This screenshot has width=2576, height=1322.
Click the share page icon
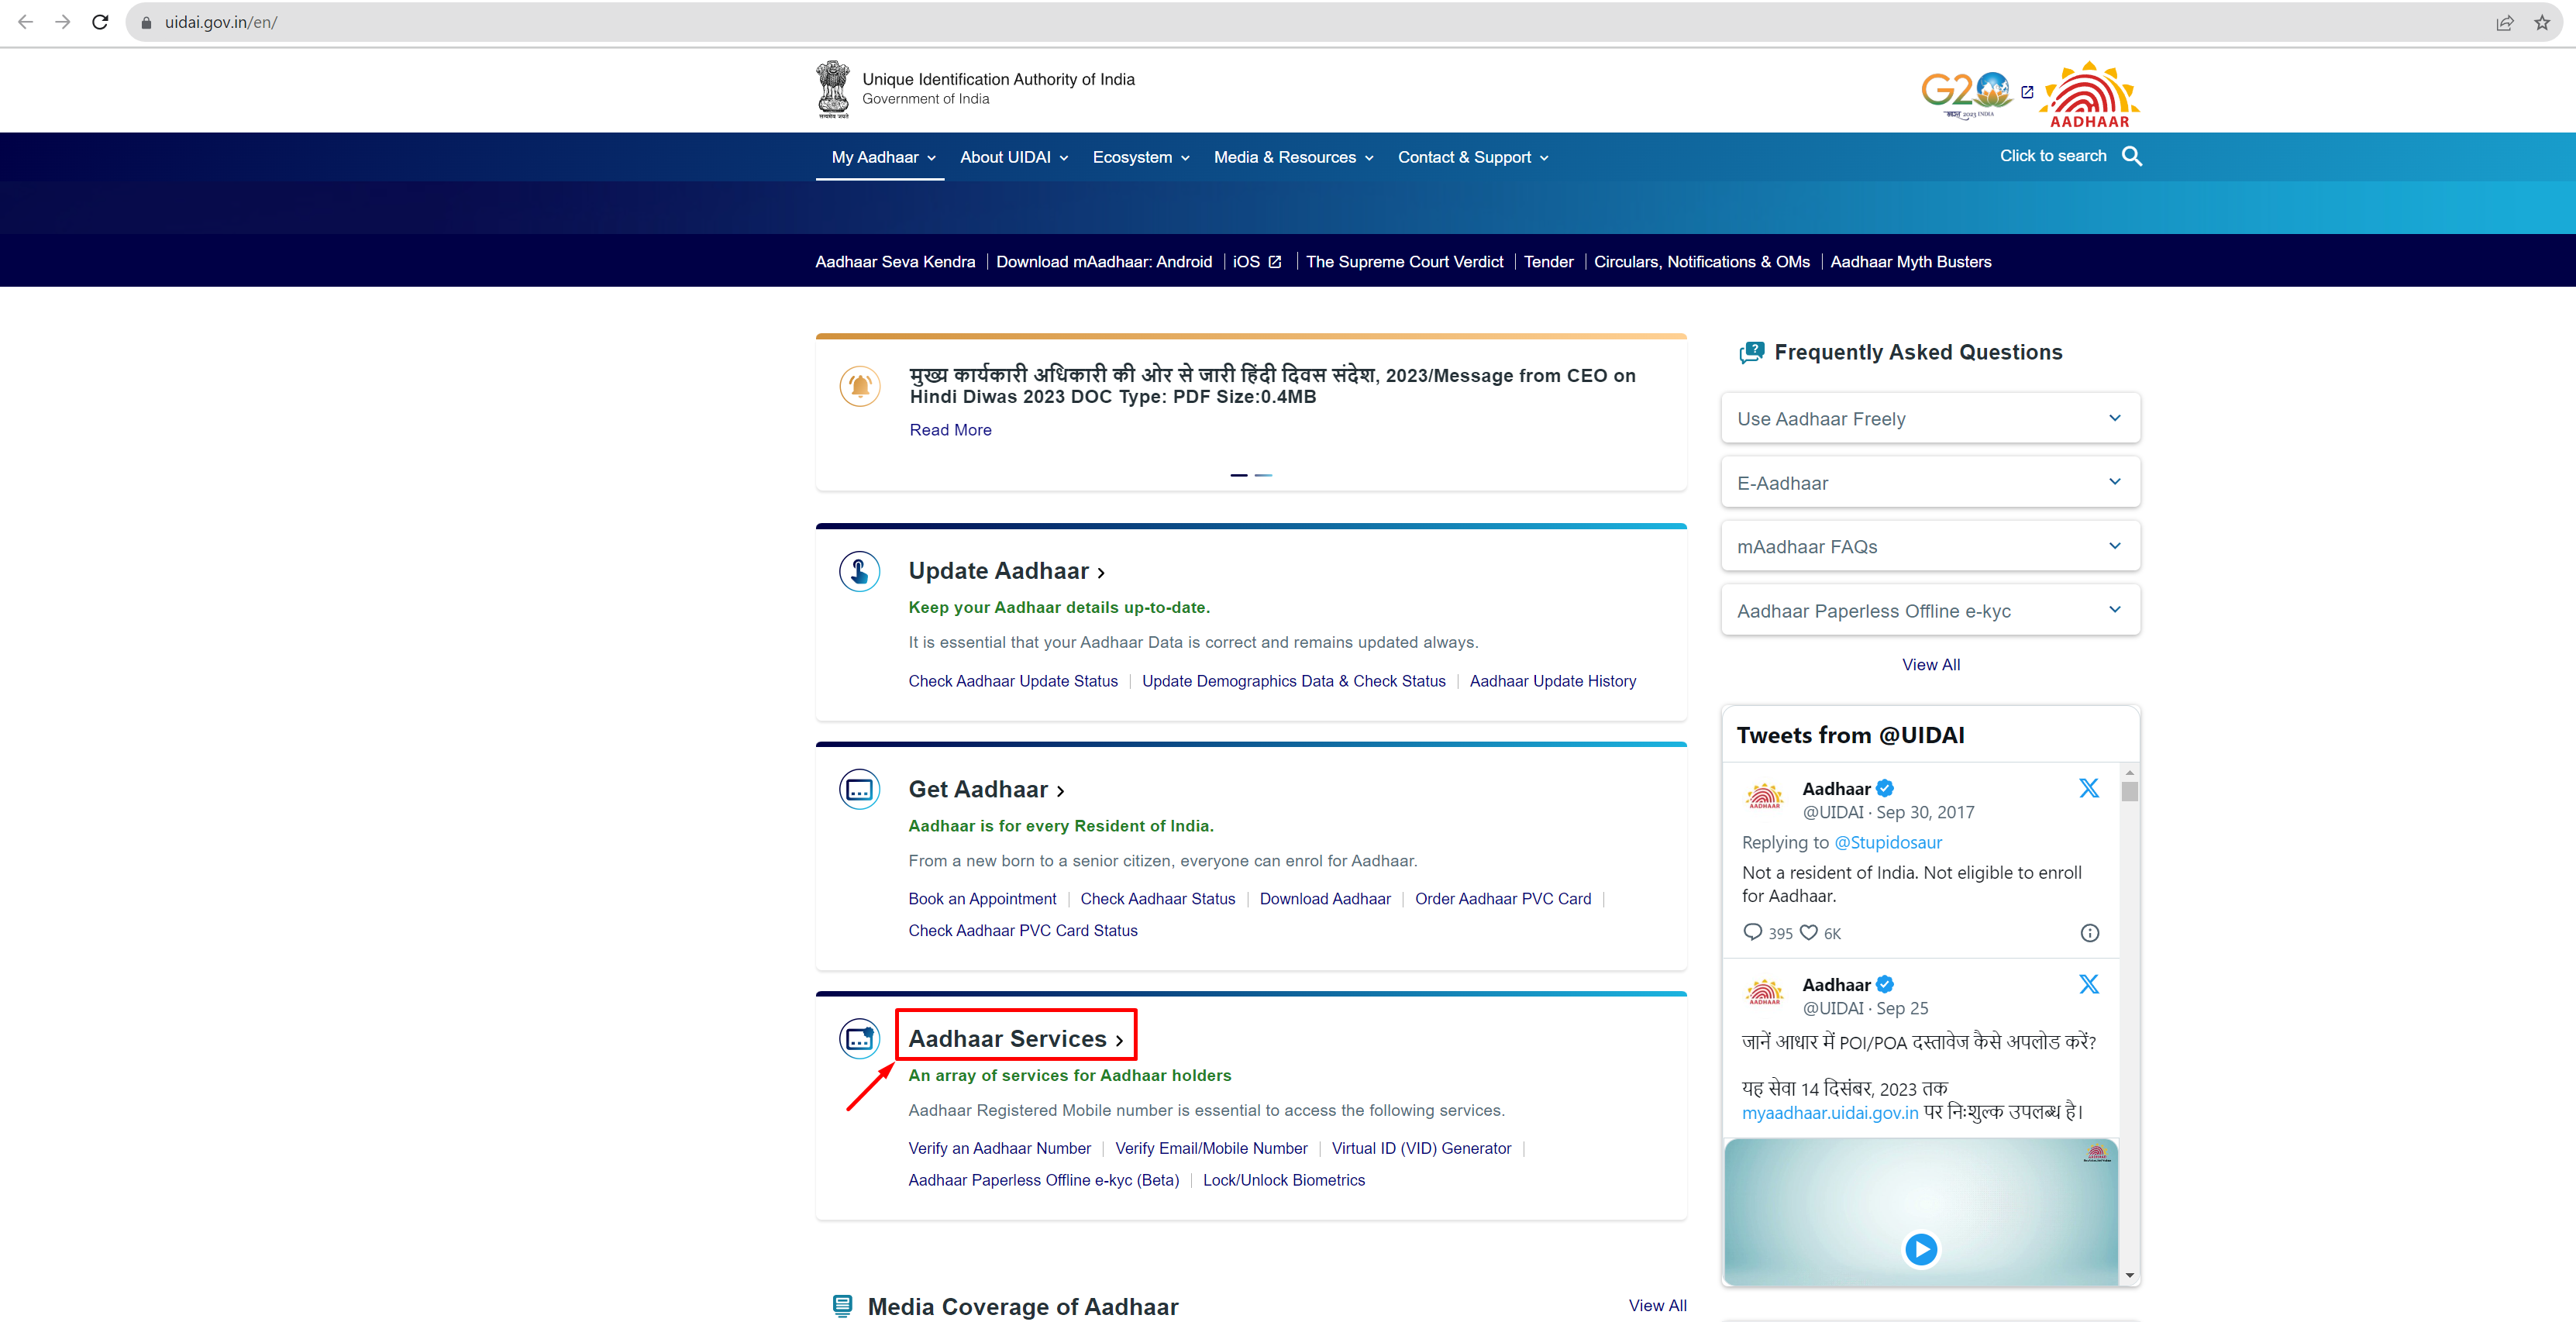pyautogui.click(x=2504, y=22)
